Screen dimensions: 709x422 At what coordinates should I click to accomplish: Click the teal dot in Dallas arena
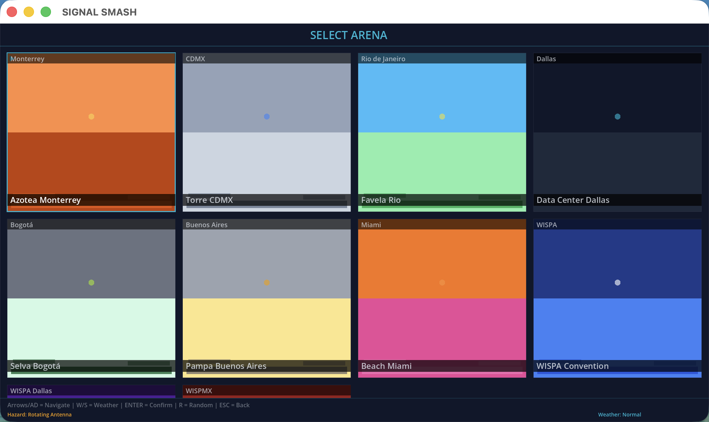pos(617,117)
